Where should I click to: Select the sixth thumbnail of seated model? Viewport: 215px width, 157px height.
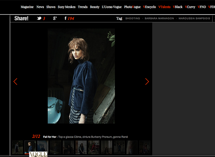[81, 147]
